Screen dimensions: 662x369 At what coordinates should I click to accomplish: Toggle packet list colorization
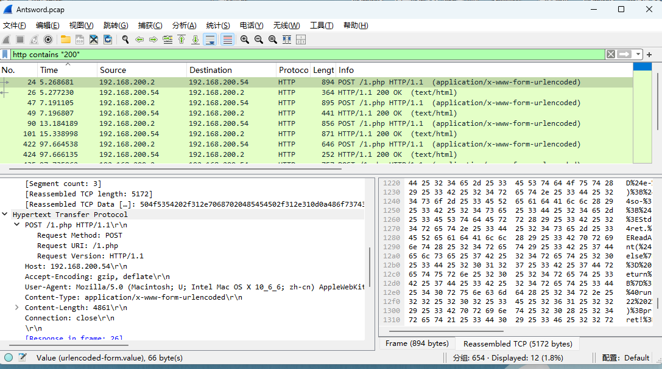pos(228,40)
